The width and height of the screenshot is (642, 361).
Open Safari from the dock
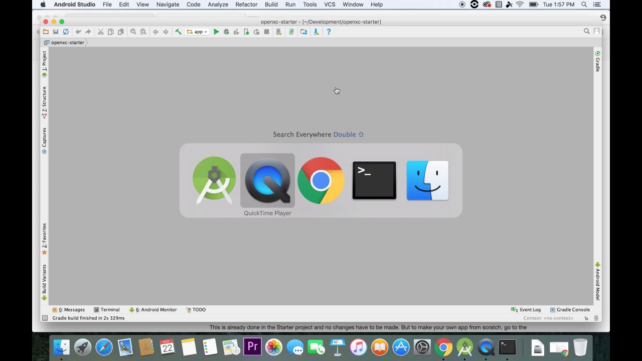coord(104,347)
